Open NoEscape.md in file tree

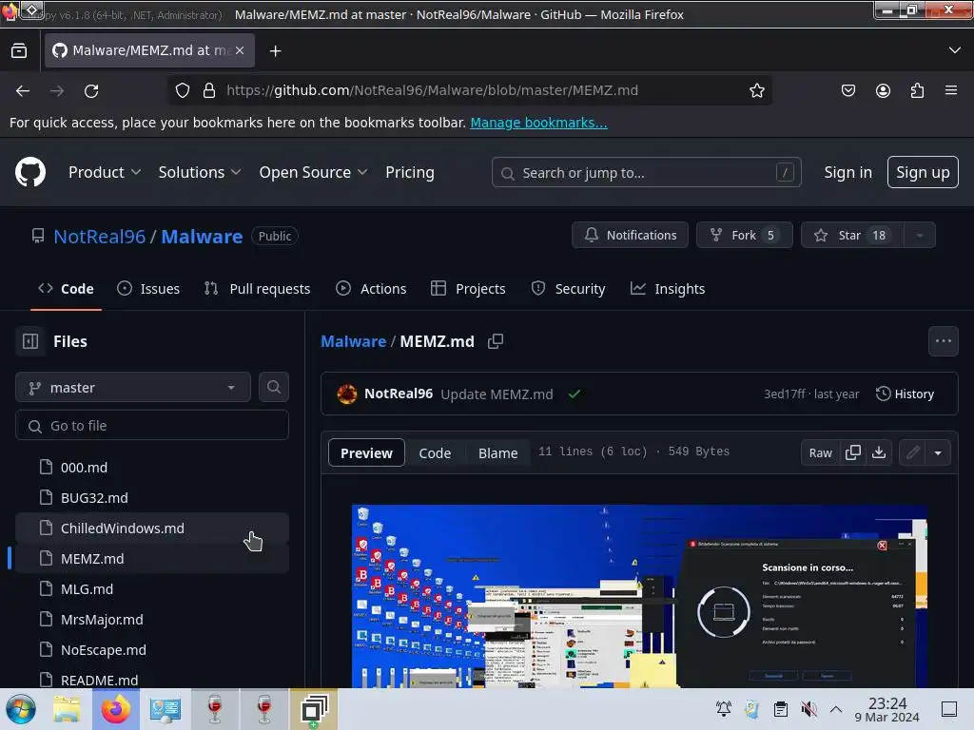[x=152, y=650]
